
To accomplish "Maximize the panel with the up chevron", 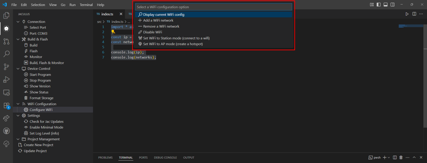I will click(414, 157).
